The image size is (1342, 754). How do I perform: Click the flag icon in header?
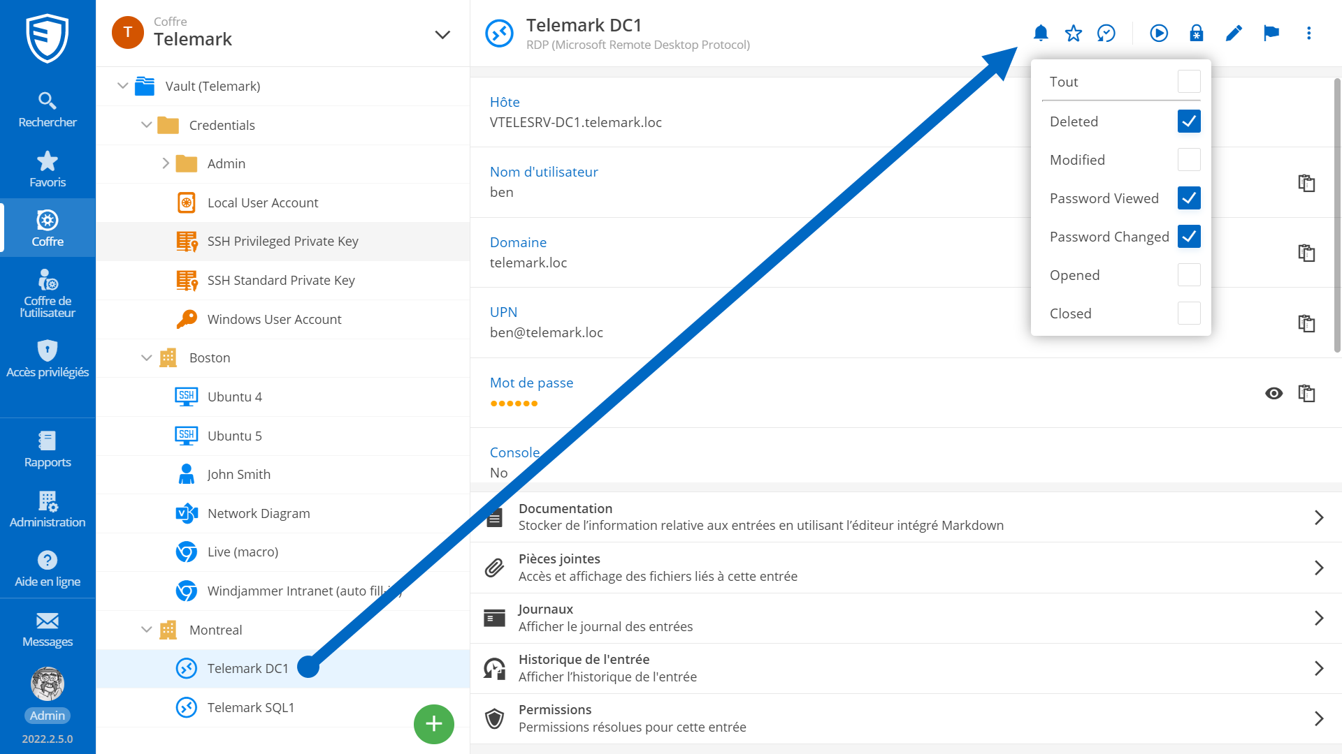(x=1271, y=33)
